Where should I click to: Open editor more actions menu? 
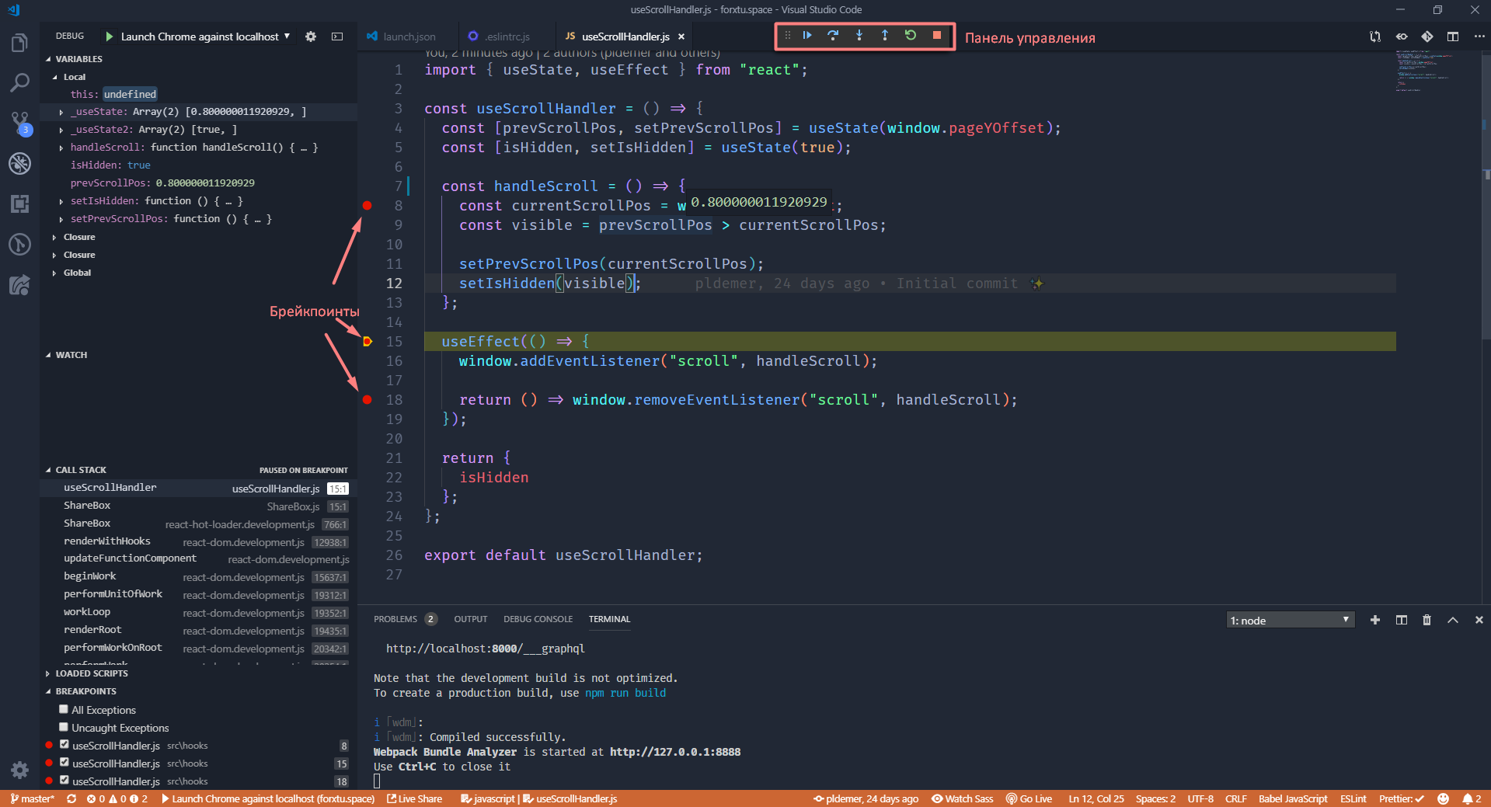[x=1479, y=37]
